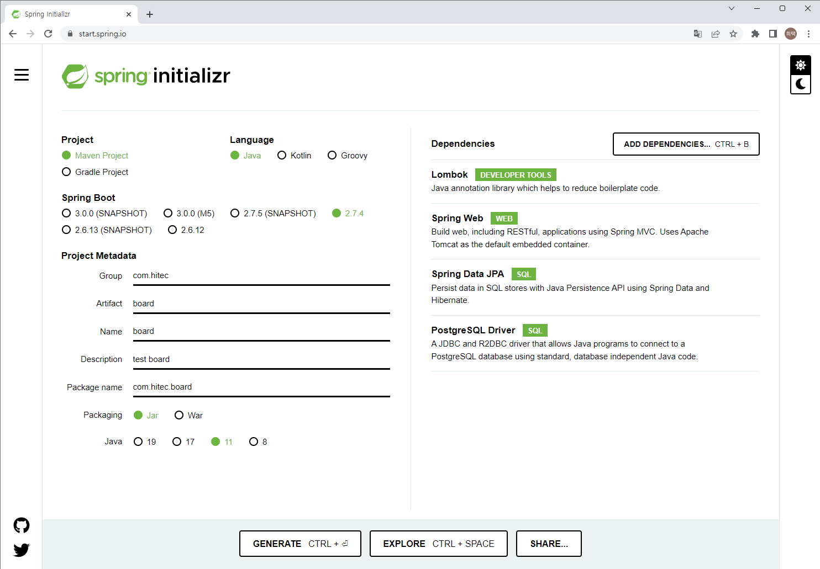Select Spring Boot 3.0.0 (M5)
820x569 pixels.
(x=189, y=214)
